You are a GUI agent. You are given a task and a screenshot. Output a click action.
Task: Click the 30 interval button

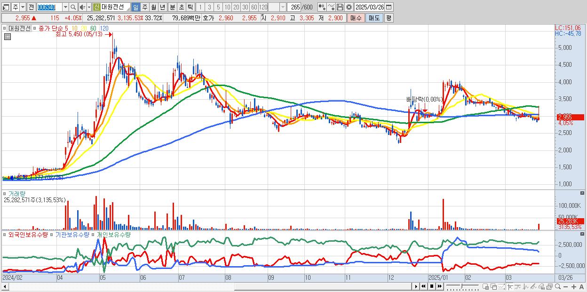point(245,7)
